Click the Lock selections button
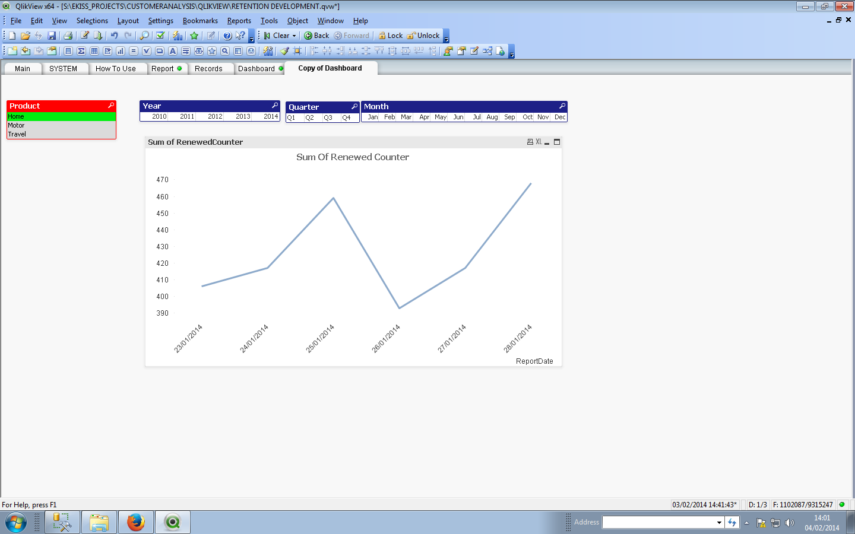This screenshot has width=855, height=534. click(x=390, y=36)
